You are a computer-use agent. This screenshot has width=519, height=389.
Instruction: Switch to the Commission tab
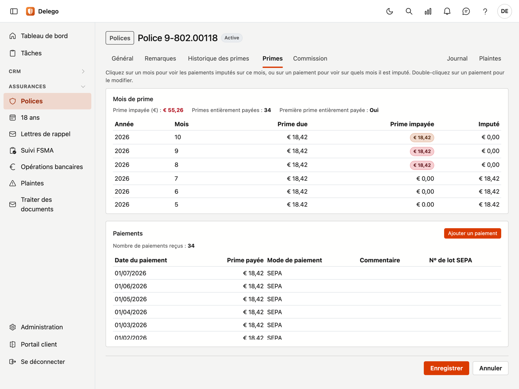(x=310, y=59)
